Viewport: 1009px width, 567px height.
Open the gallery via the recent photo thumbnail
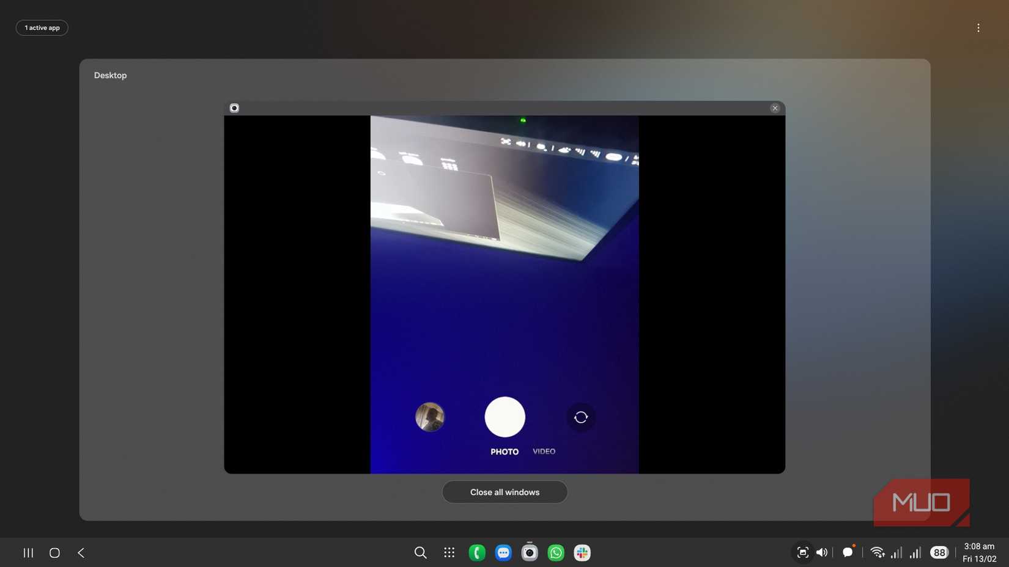tap(430, 416)
